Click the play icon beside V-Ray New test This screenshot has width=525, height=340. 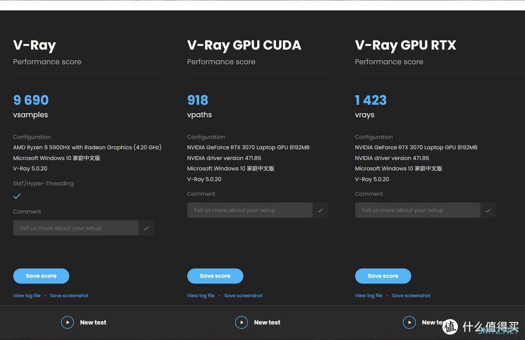[67, 322]
